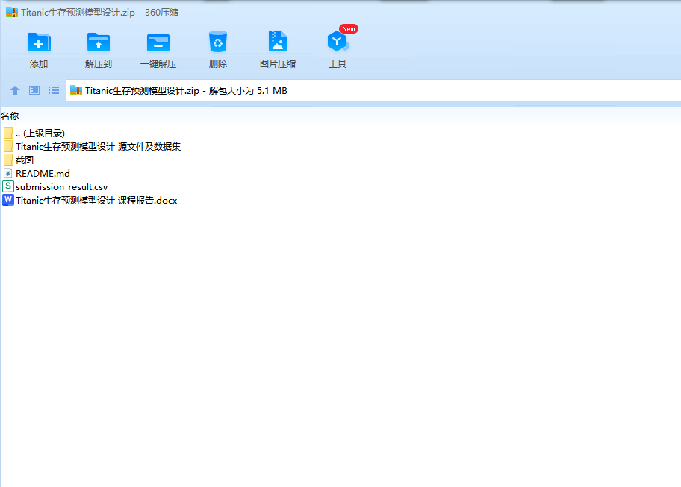This screenshot has width=681, height=487.
Task: Click the submission_result.csv spreadsheet icon
Action: [x=7, y=186]
